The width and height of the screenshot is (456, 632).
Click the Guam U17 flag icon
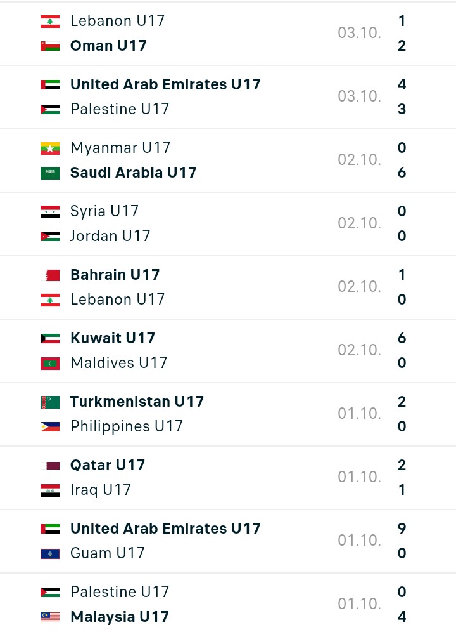(50, 554)
